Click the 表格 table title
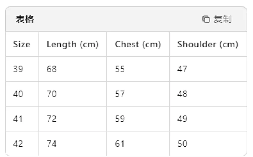The width and height of the screenshot is (253, 157). point(25,19)
